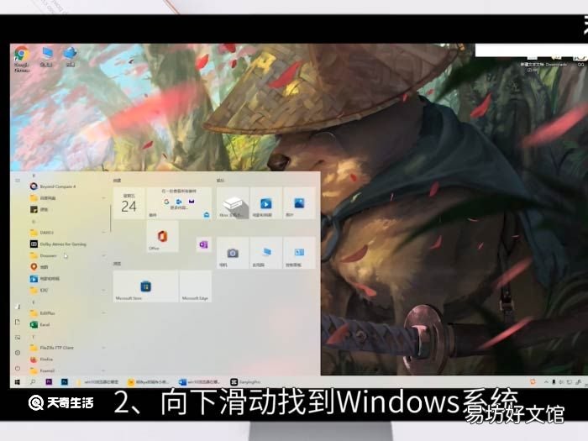Open the Movies & TV tile
The height and width of the screenshot is (441, 588).
266,203
